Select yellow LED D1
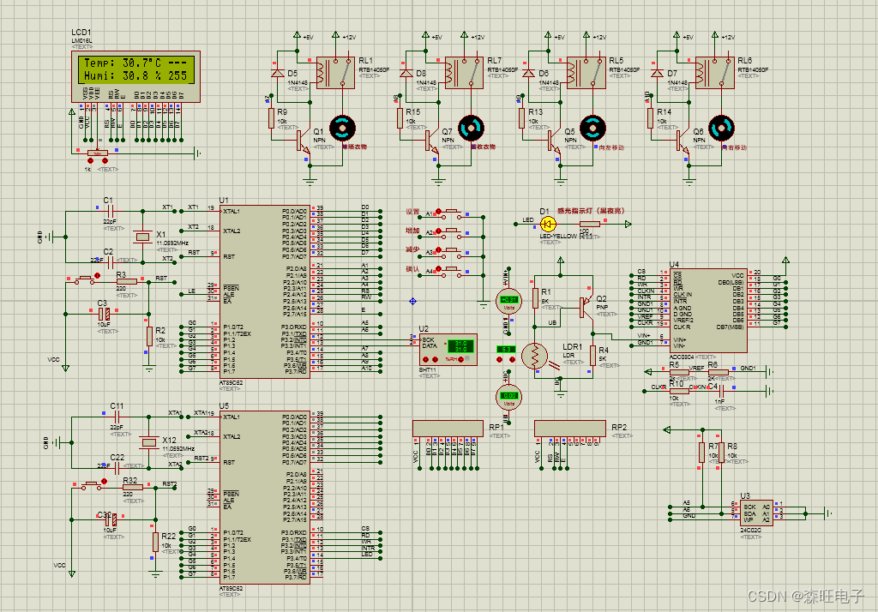 click(548, 224)
